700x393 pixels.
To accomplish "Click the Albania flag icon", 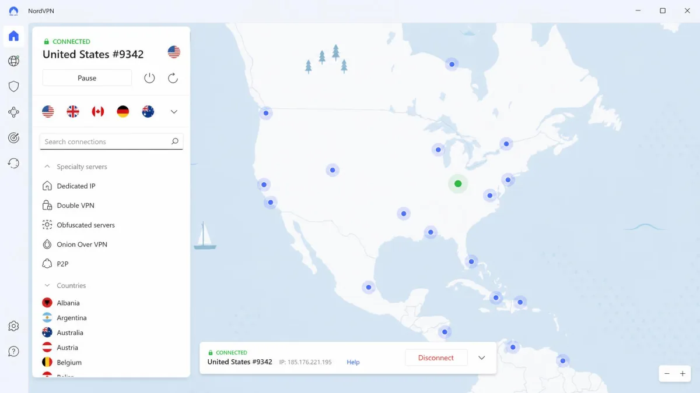I will point(47,303).
